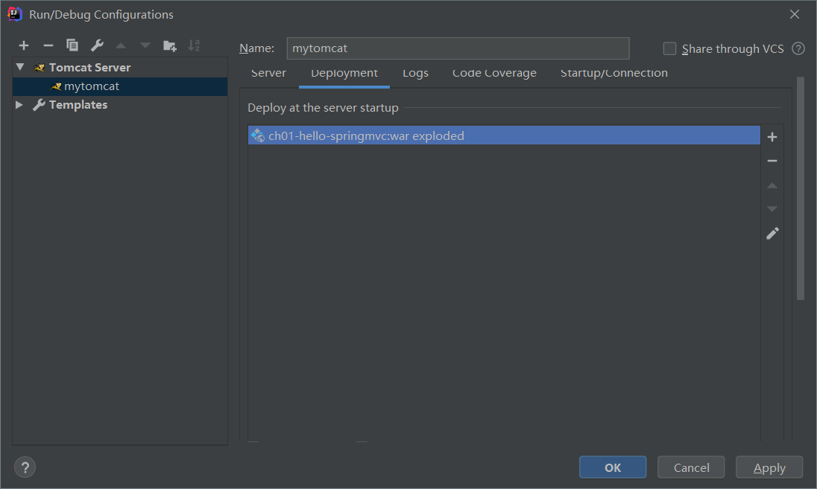Select the Templates node label
The height and width of the screenshot is (489, 817).
78,104
